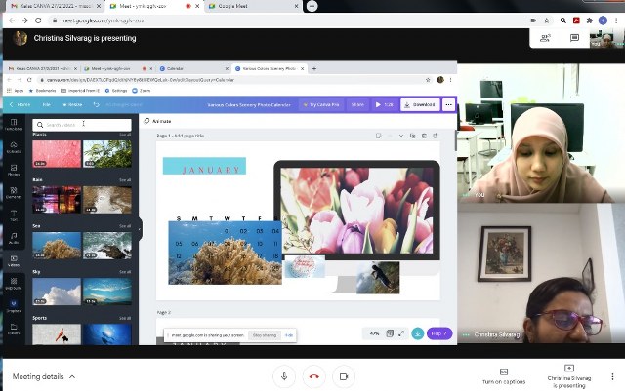Click the Download button in Canva
625x391 pixels.
(x=420, y=104)
